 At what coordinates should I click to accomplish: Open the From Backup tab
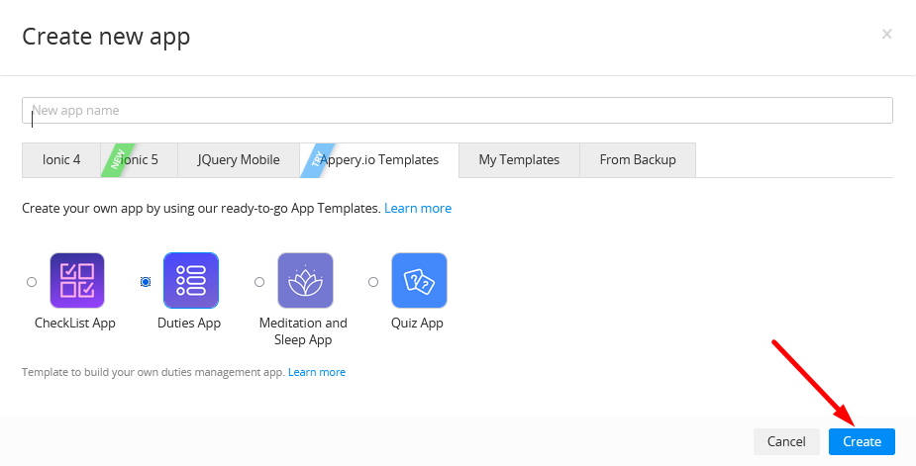point(638,160)
